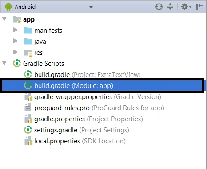Expand the manifests folder
The image size is (207, 169).
click(15, 30)
